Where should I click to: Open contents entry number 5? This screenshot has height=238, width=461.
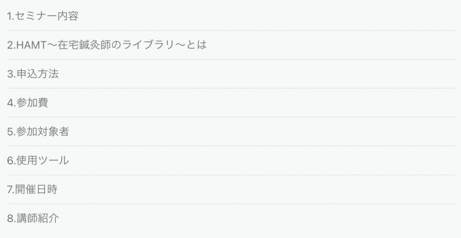[38, 132]
